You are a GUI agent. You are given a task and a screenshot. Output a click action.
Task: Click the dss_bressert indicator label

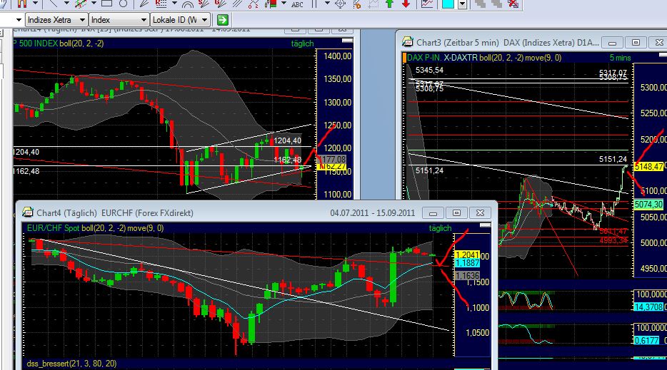pyautogui.click(x=71, y=364)
